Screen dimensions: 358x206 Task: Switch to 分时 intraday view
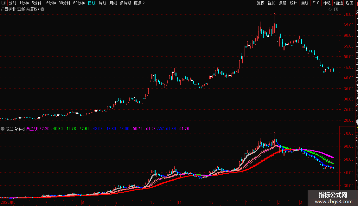(13, 3)
